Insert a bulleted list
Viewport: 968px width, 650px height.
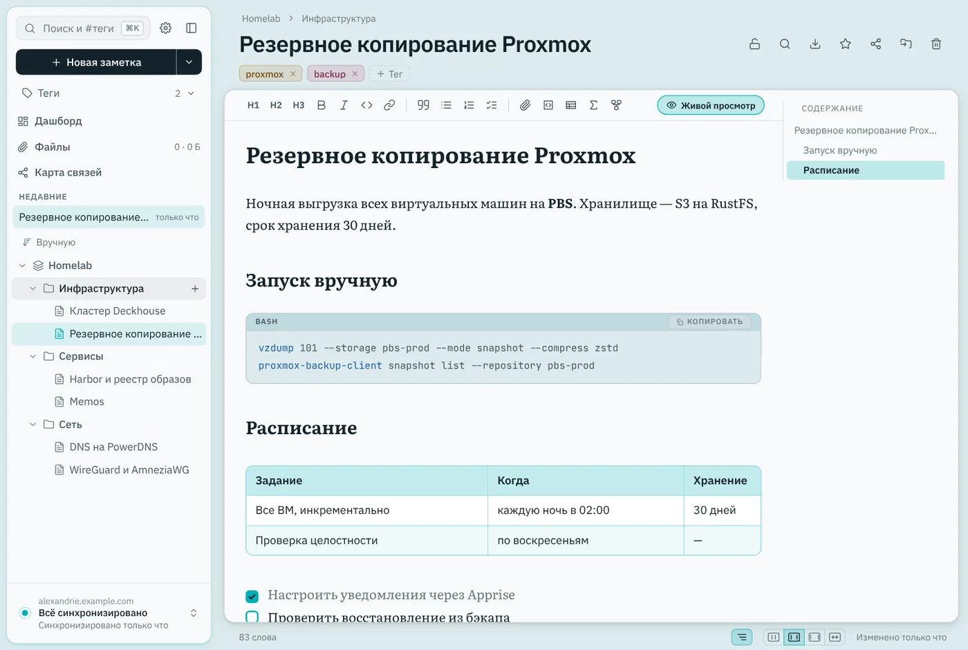click(x=446, y=105)
